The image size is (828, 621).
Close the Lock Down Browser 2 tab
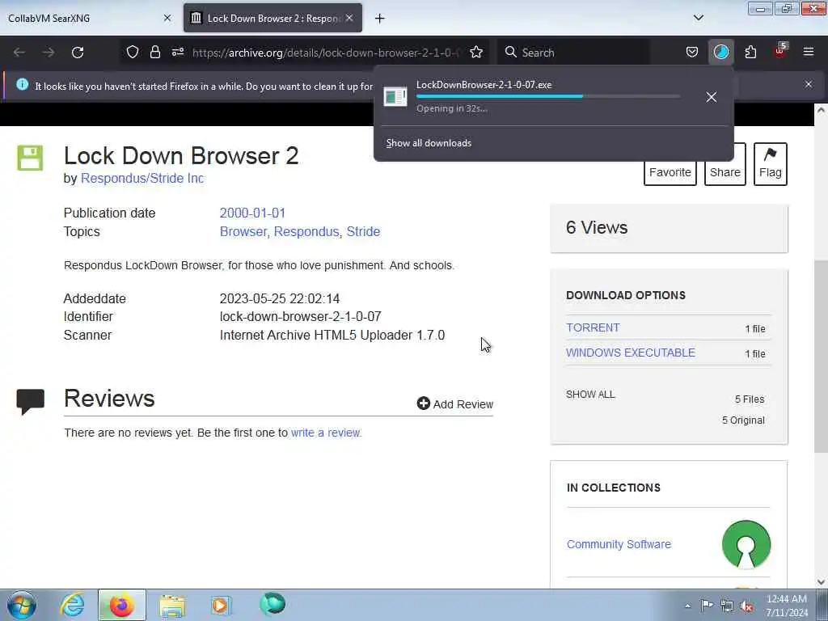pos(349,18)
